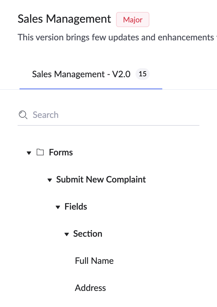Collapse the Section node arrow
Screen dimensions: 217x307
pyautogui.click(x=66, y=234)
